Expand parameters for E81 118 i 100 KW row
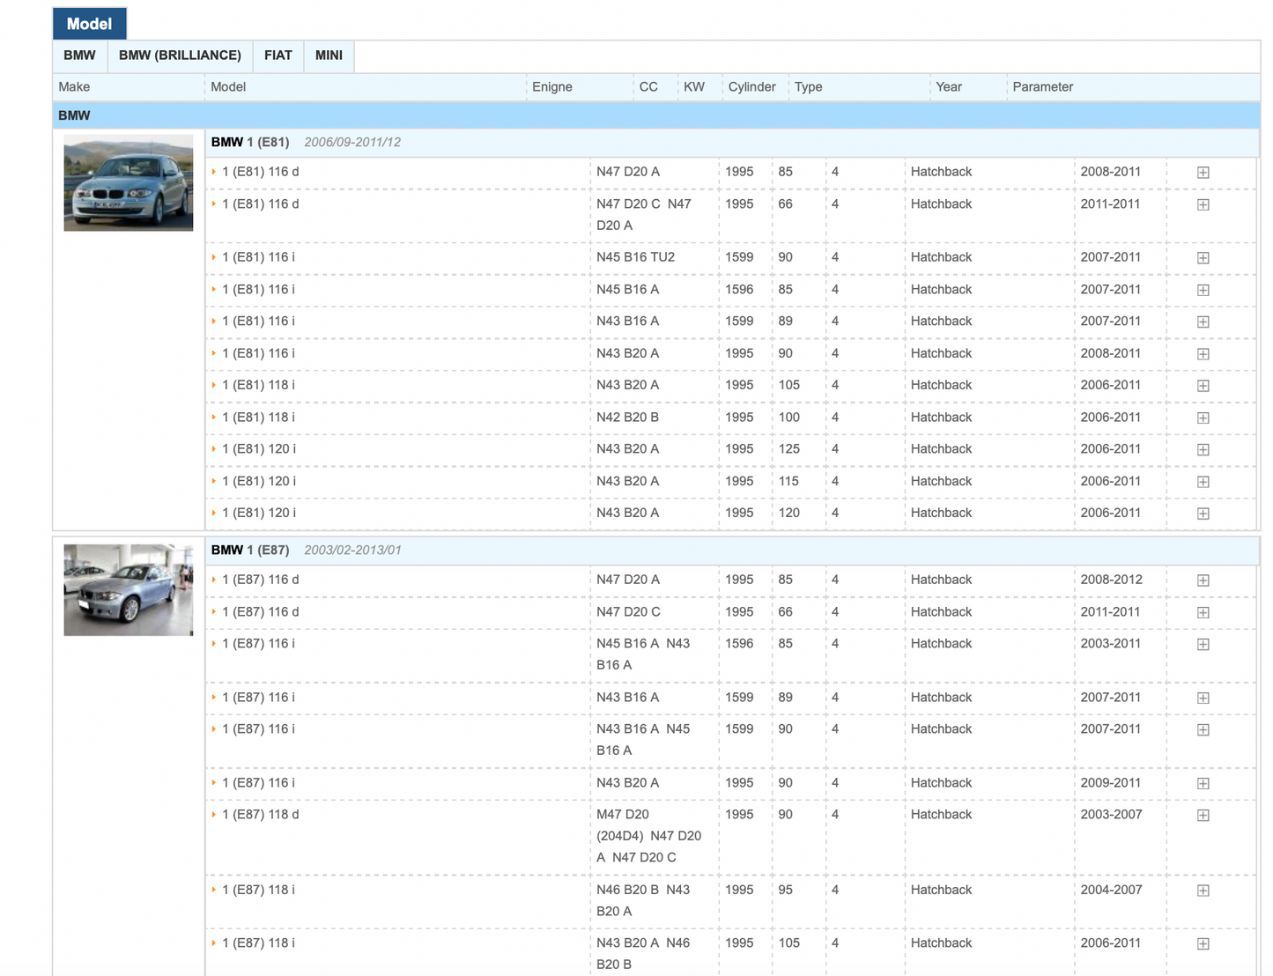1273x976 pixels. [x=1203, y=418]
